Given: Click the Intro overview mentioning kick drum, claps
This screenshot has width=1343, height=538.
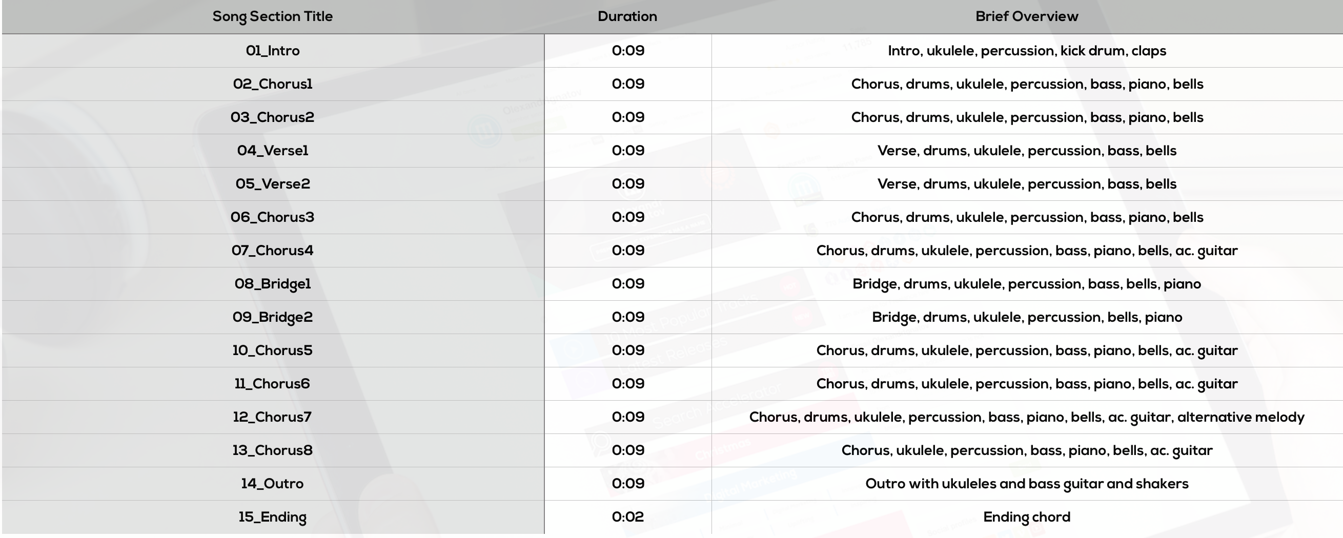Looking at the screenshot, I should pyautogui.click(x=1027, y=51).
